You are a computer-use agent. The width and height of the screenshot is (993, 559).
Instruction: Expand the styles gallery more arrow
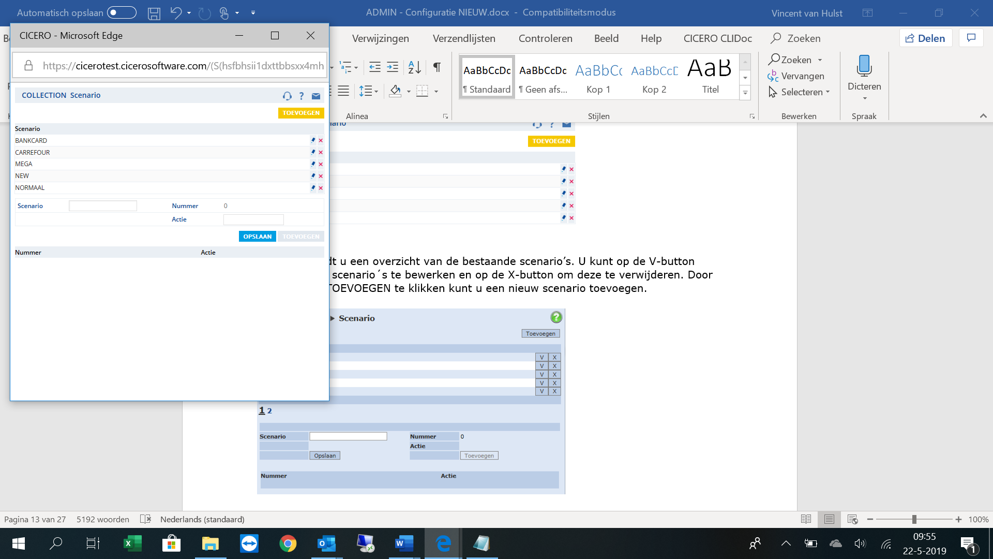[745, 93]
